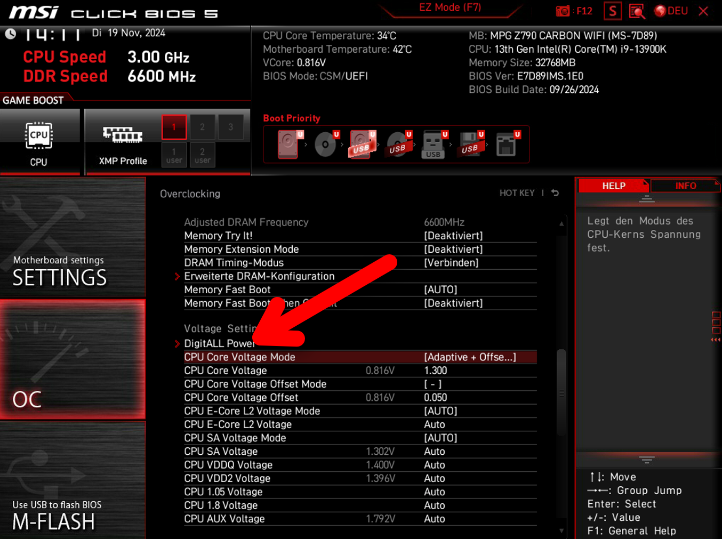Open the S favorites icon in the top bar
The height and width of the screenshot is (539, 722).
(612, 11)
